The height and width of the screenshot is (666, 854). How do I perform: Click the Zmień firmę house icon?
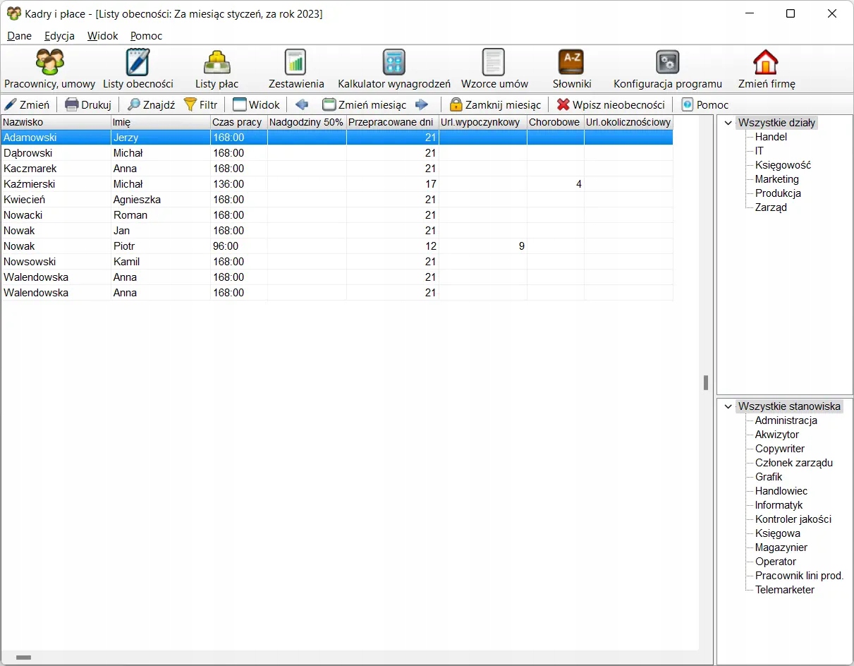pyautogui.click(x=766, y=63)
